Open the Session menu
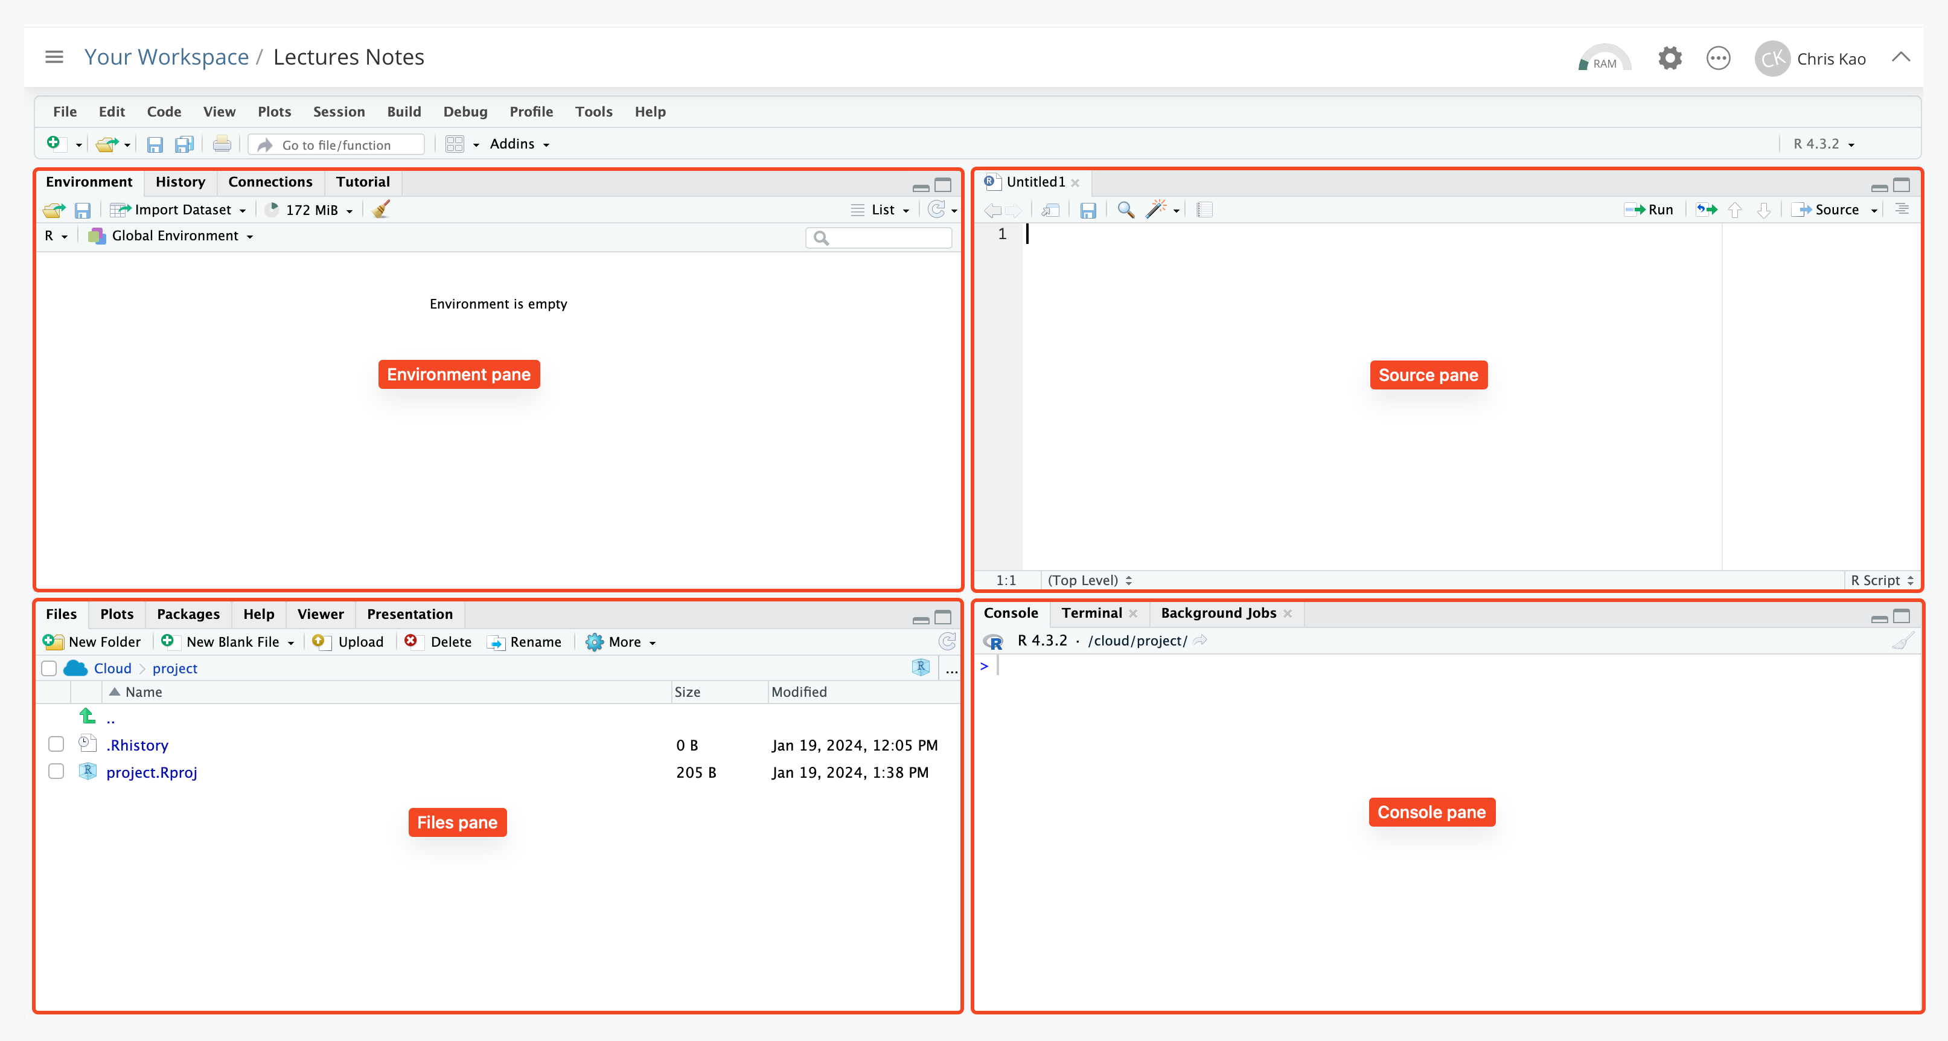This screenshot has height=1041, width=1948. click(x=339, y=111)
